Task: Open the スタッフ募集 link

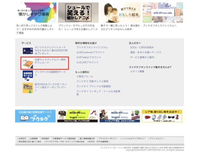Action: point(137,72)
